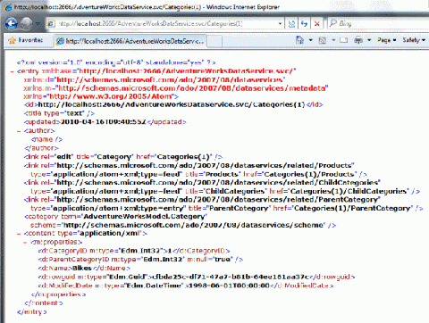Click the updated timestamp 2010-04-16 text
This screenshot has height=323, width=429.
click(x=104, y=122)
